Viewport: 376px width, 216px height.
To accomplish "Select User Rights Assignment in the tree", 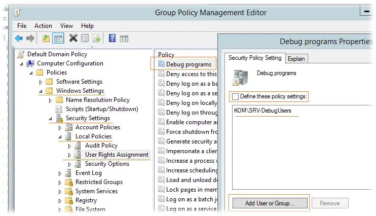I will [x=117, y=155].
